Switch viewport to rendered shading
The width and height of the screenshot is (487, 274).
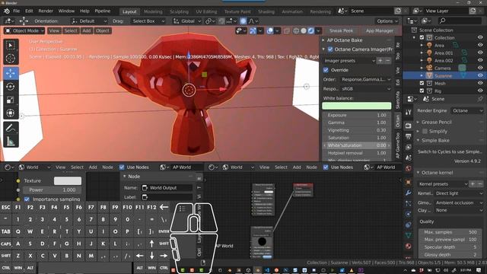coord(311,30)
